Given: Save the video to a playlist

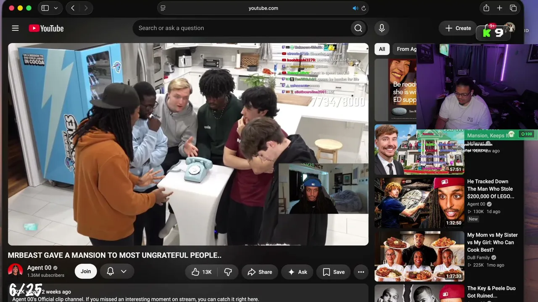Looking at the screenshot, I should point(334,272).
